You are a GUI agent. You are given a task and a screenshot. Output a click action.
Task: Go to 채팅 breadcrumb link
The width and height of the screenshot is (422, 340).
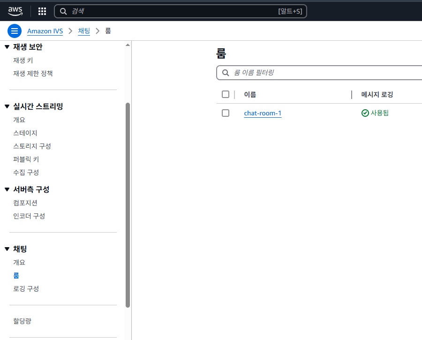84,31
